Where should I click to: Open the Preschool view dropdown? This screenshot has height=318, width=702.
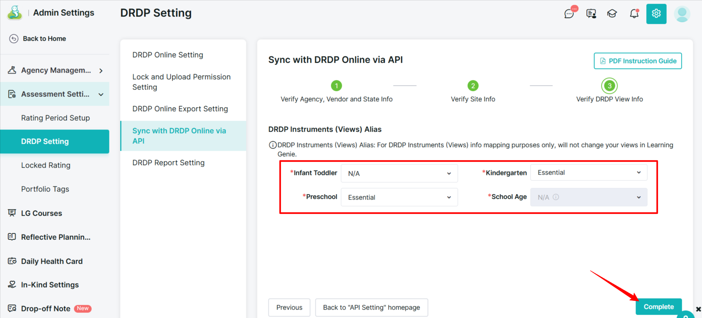tap(399, 197)
